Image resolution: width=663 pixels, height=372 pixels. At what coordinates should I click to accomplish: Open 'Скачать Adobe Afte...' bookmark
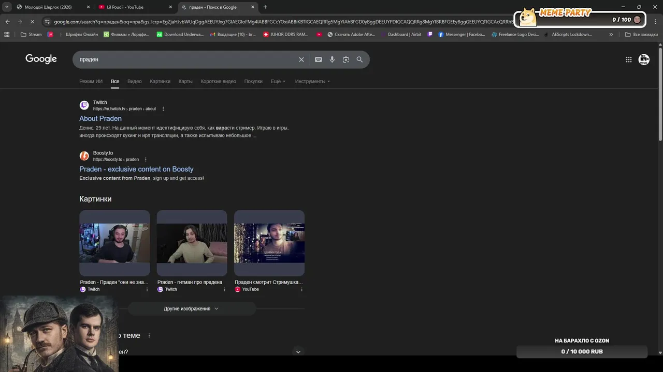(x=351, y=35)
